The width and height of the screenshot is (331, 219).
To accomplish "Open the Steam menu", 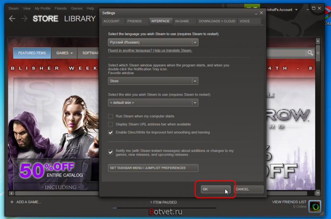I will [14, 8].
